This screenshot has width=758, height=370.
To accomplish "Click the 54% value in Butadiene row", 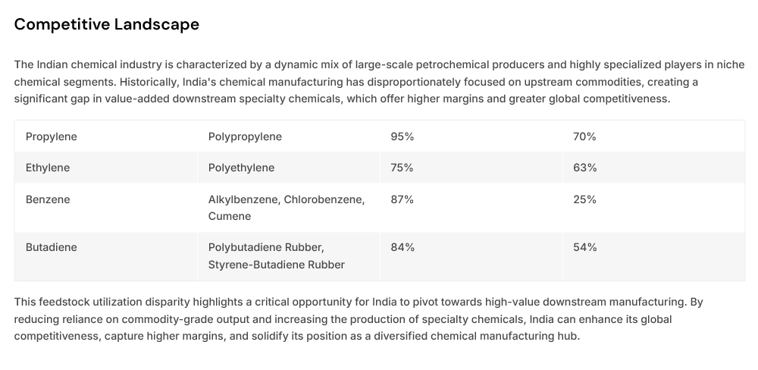I will pos(584,247).
